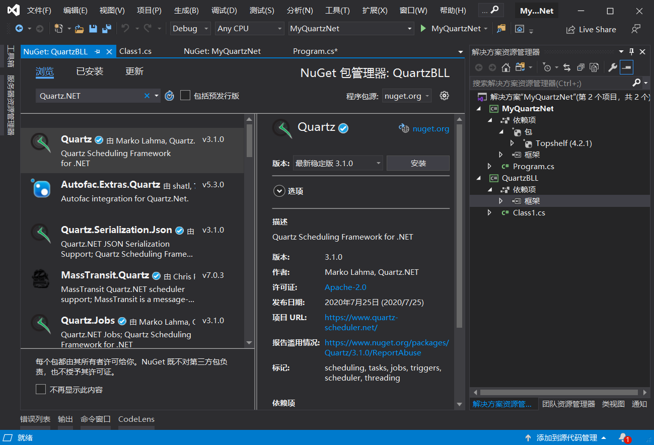Expand the Options section chevron

coord(278,191)
